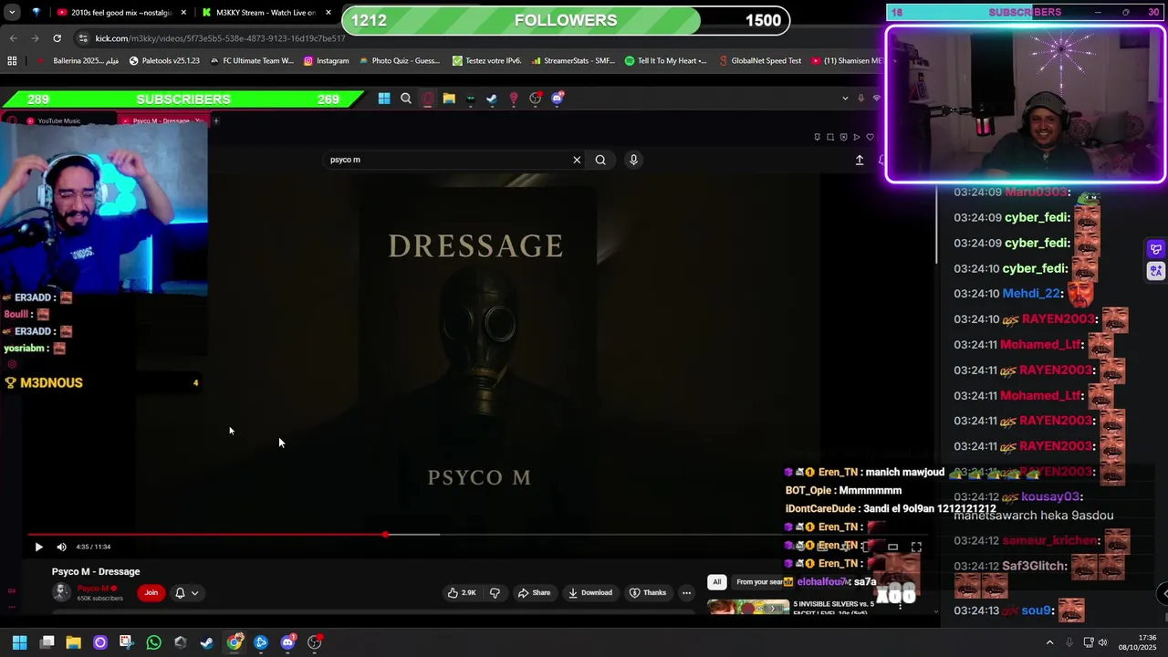This screenshot has width=1168, height=657.
Task: Expand hidden icons chevron in streamed tray
Action: [845, 99]
